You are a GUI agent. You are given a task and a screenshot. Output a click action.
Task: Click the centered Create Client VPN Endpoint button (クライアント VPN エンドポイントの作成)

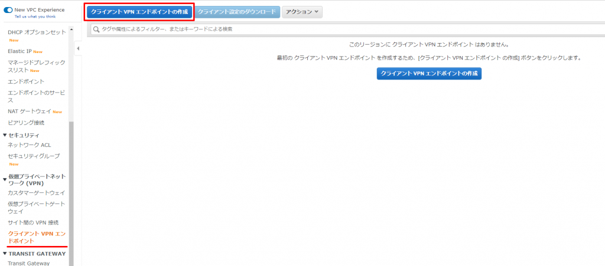click(429, 73)
